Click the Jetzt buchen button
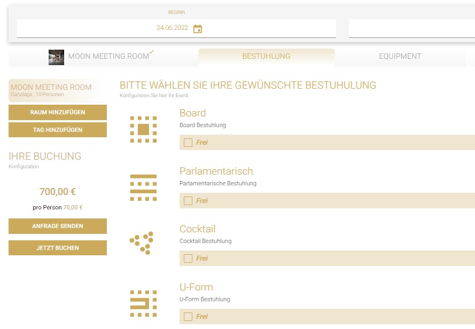 click(58, 248)
